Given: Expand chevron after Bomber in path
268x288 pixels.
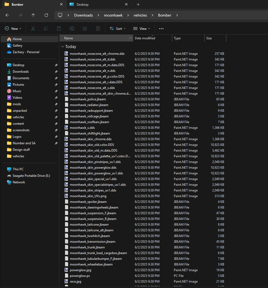Looking at the screenshot, I should [177, 15].
